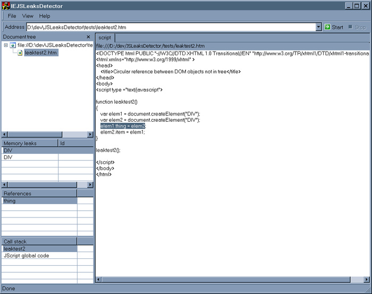The width and height of the screenshot is (372, 294).
Task: Maximize the IEJSLeaksDetector window
Action: point(357,6)
